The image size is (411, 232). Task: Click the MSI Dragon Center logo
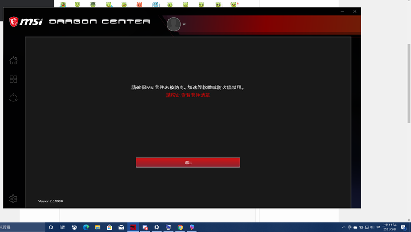click(x=80, y=22)
